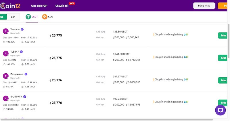The width and height of the screenshot is (230, 121).
Task: Click thumbs-up icon in S-U-N-N-Y row
Action: tap(4, 109)
